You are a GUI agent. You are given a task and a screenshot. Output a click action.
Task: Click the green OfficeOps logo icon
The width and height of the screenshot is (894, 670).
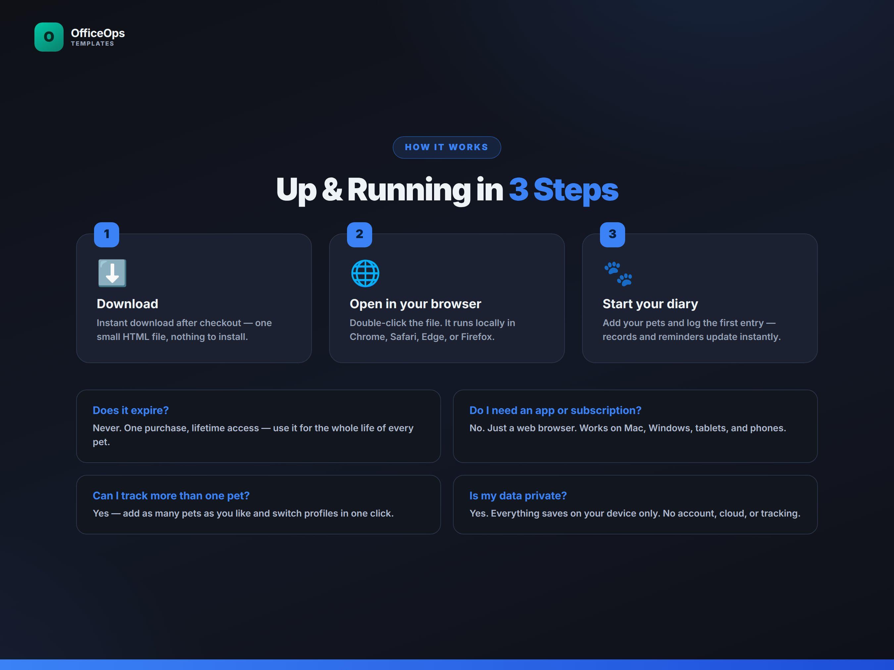click(49, 37)
